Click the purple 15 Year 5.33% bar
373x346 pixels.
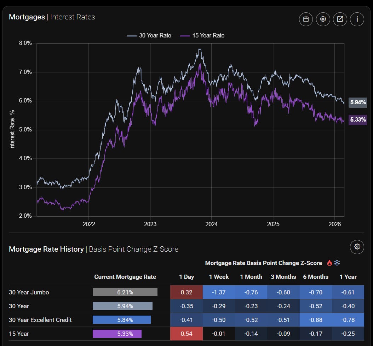point(117,334)
